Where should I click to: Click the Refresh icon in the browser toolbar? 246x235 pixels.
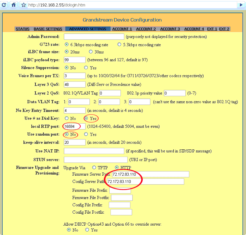[x=4, y=5]
